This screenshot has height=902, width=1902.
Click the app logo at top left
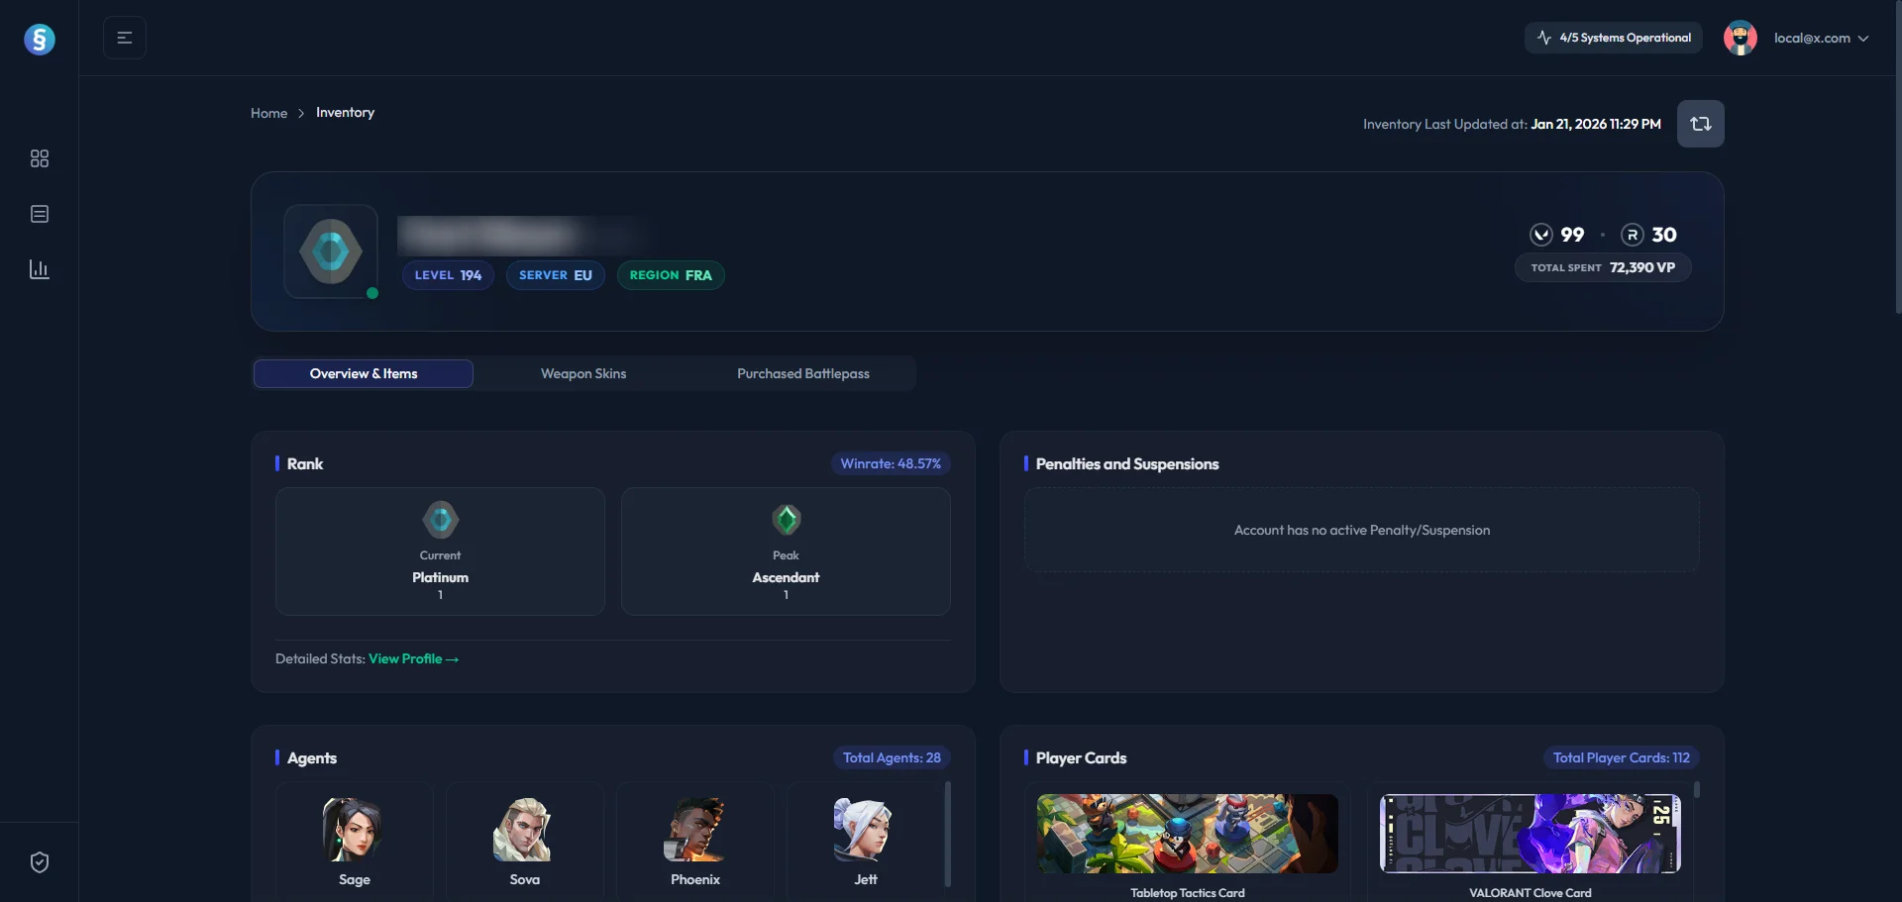point(40,40)
